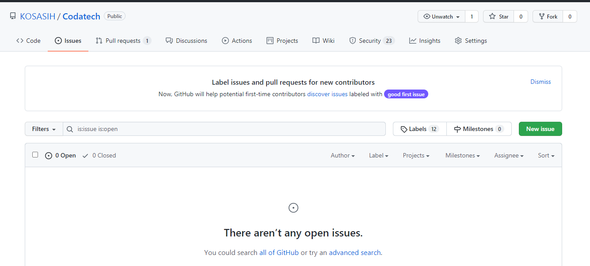Click the Public visibility badge
Screen dimensions: 590x266
pos(114,16)
